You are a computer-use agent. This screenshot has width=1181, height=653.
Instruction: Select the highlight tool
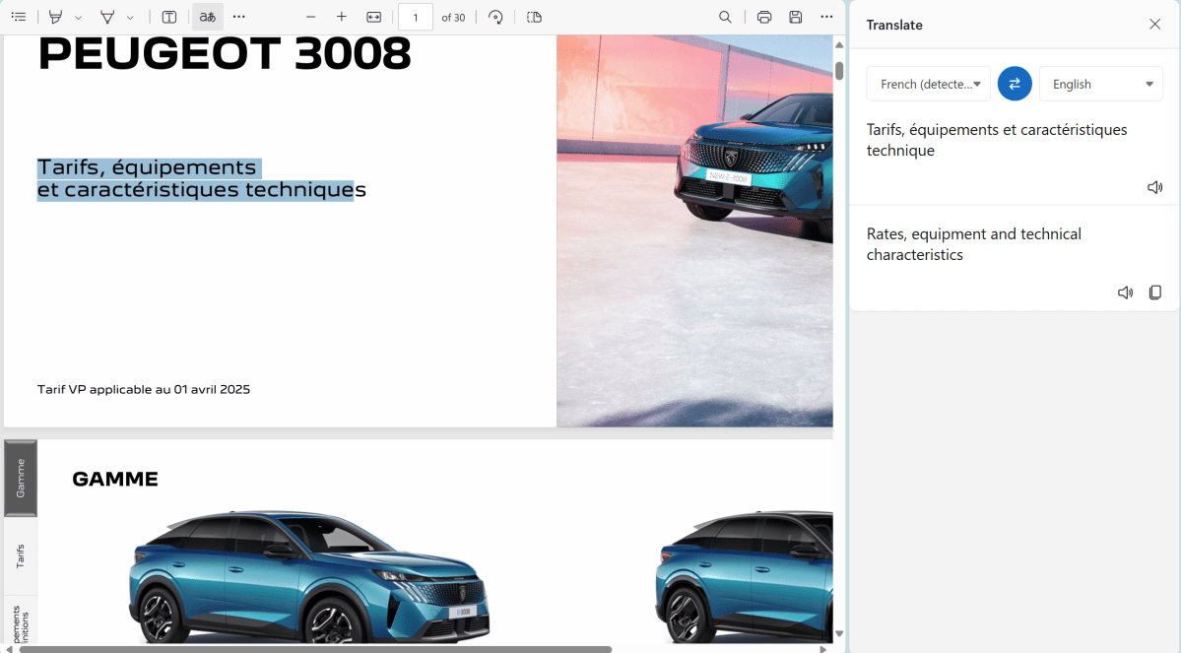pyautogui.click(x=55, y=17)
